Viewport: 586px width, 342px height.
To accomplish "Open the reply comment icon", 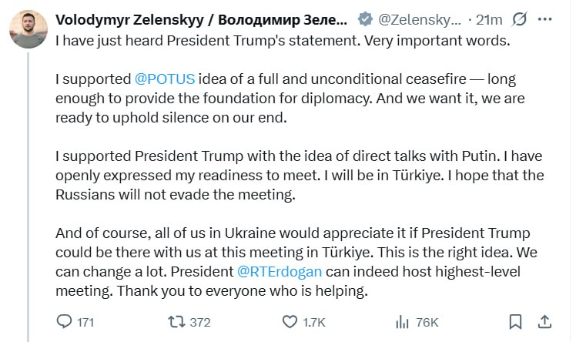I will click(x=64, y=321).
